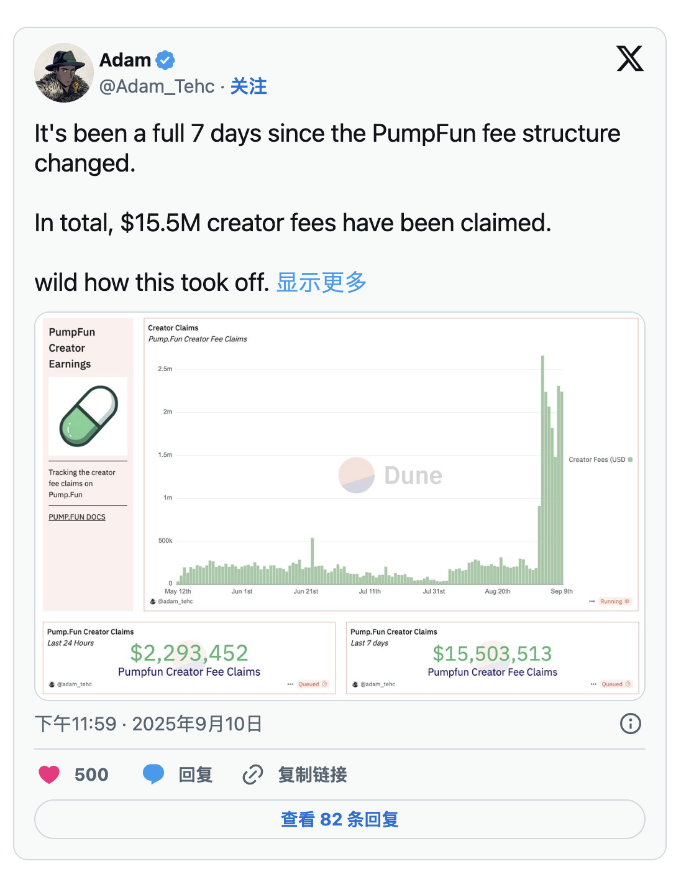Click 查看 82 条回复 button
Viewport: 676px width, 869px height.
tap(339, 819)
